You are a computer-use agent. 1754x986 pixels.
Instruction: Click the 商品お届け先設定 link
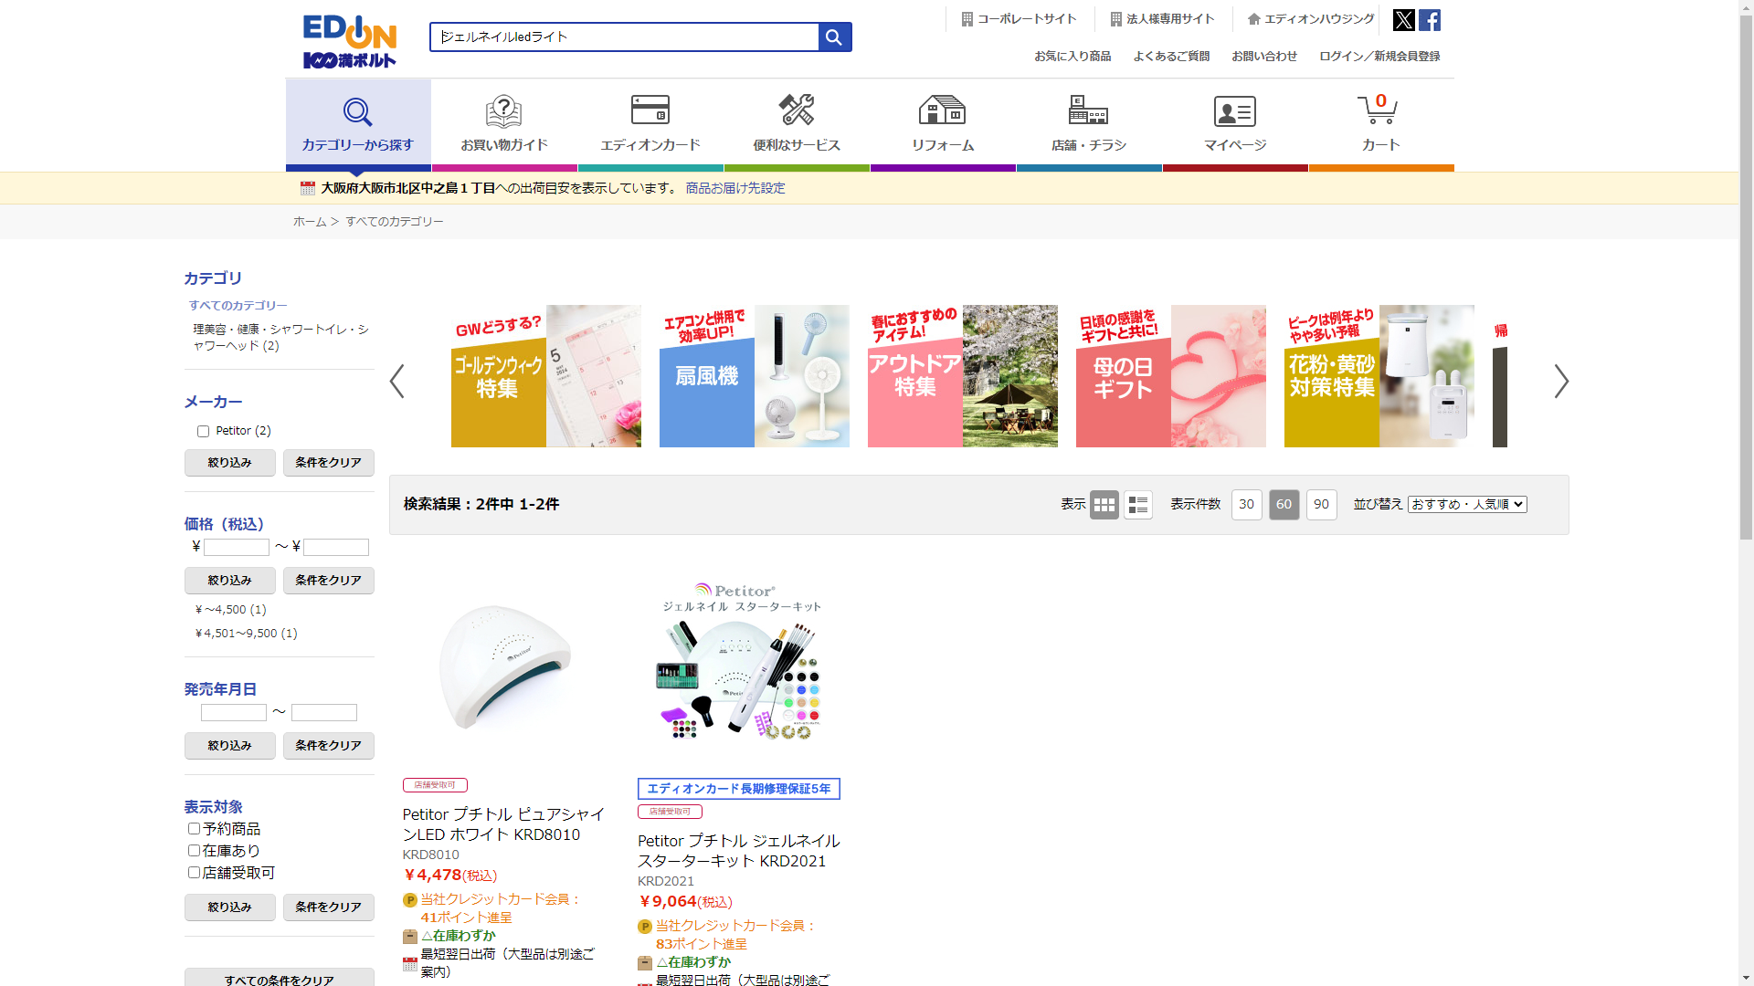[x=734, y=188]
